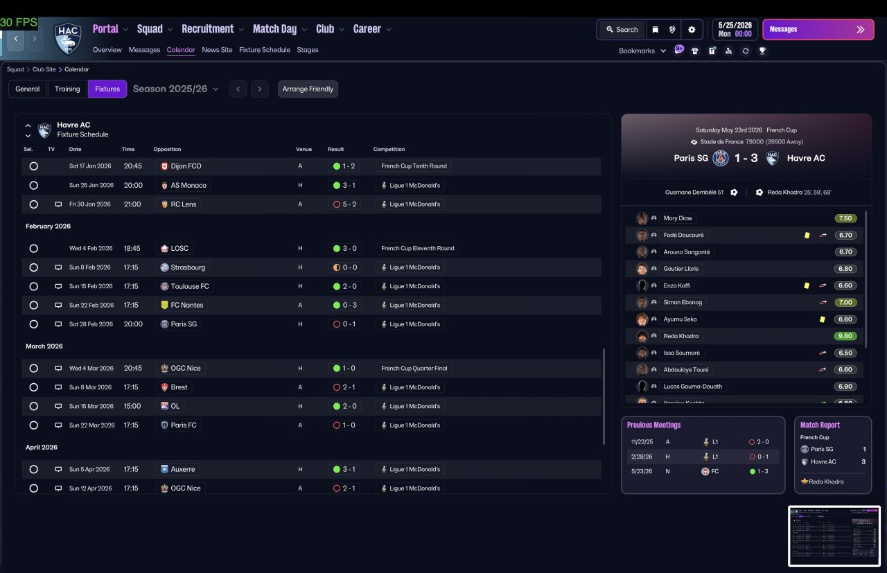Click the 5/25/2026 date display
887x573 pixels.
click(x=734, y=29)
